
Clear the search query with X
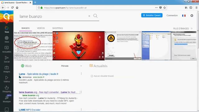(89, 16)
